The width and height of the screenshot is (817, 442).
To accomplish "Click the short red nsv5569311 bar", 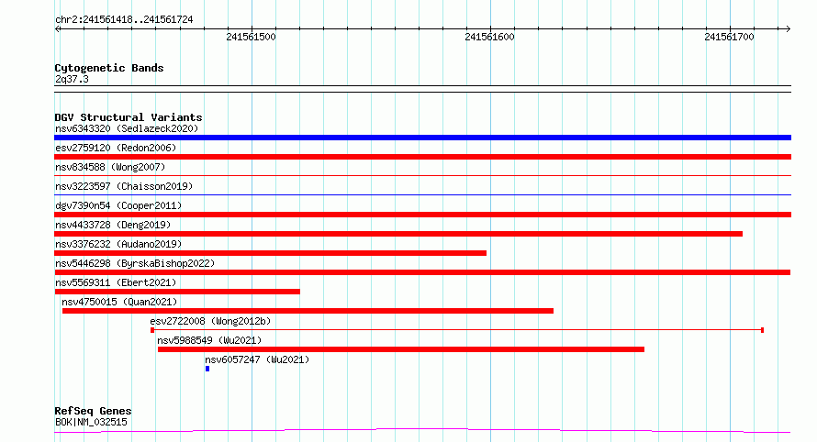I will click(x=177, y=292).
